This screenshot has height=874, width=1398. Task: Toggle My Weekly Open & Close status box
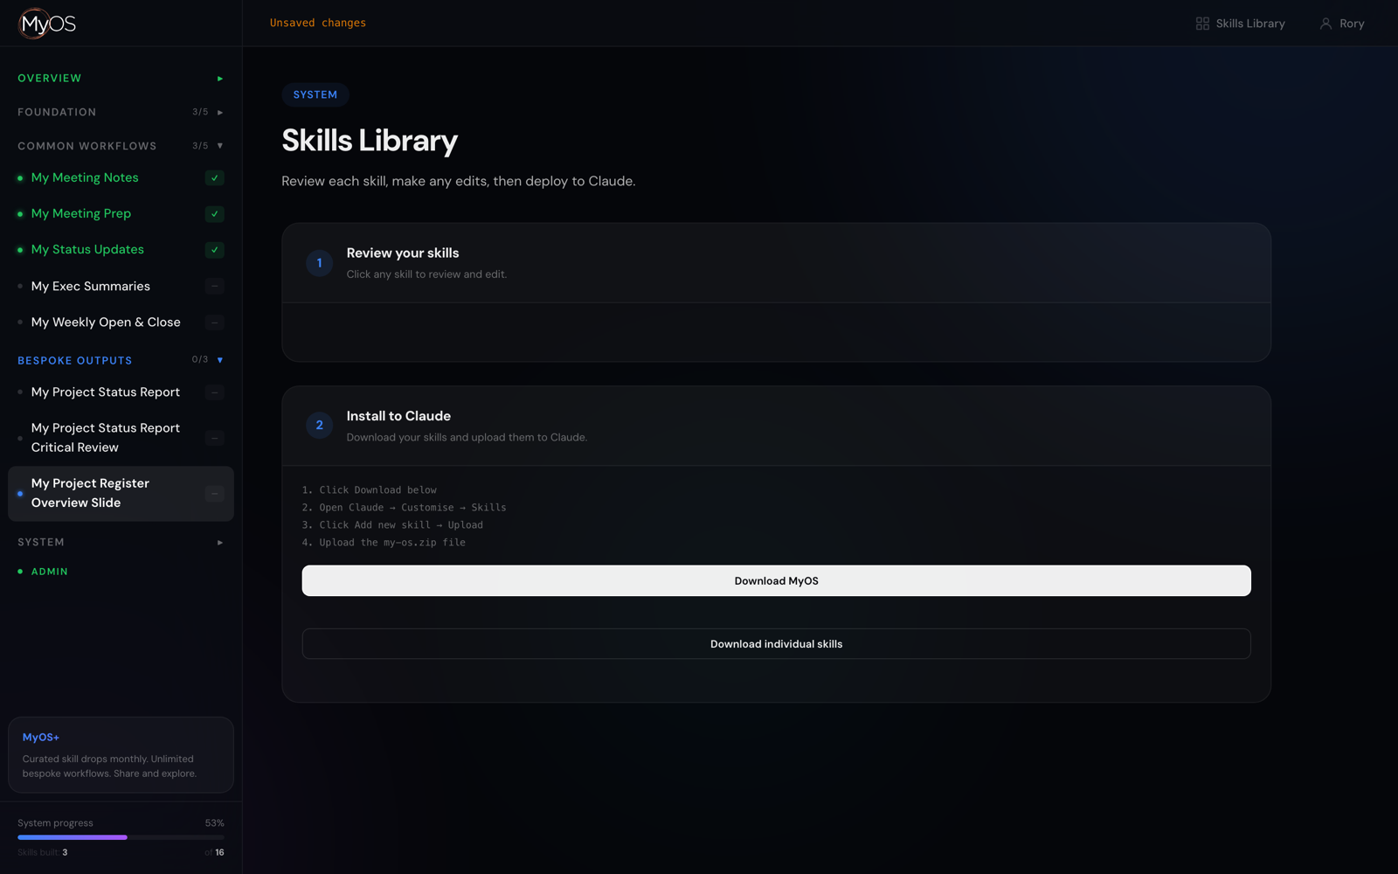(214, 323)
